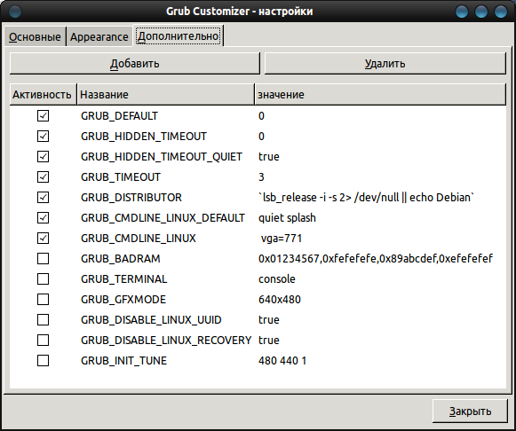Click the true value of GRUB_DISABLE_LINUX_UUID
Viewport: 516px width, 431px height.
pos(269,320)
